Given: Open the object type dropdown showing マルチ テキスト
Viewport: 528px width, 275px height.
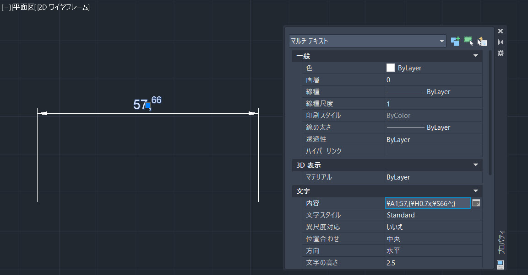Looking at the screenshot, I should pos(442,41).
